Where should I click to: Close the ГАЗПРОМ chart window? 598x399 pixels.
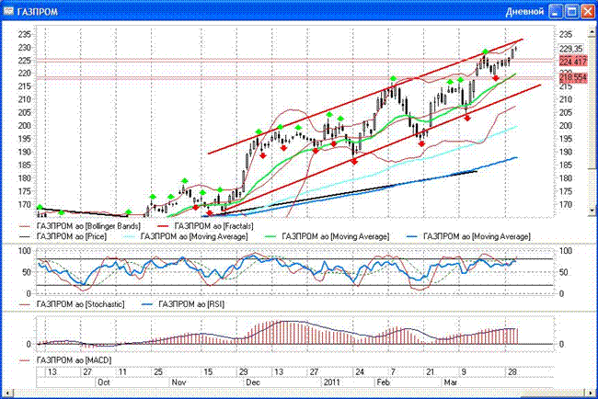(587, 11)
